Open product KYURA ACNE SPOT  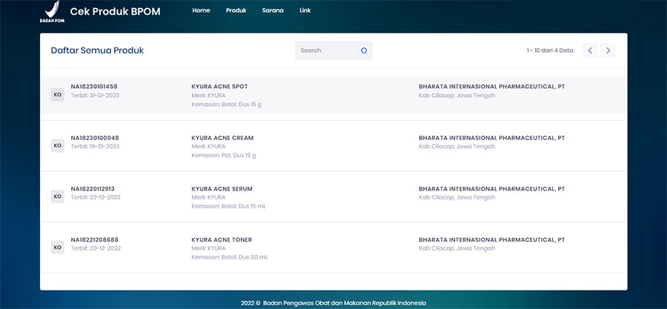pyautogui.click(x=219, y=87)
